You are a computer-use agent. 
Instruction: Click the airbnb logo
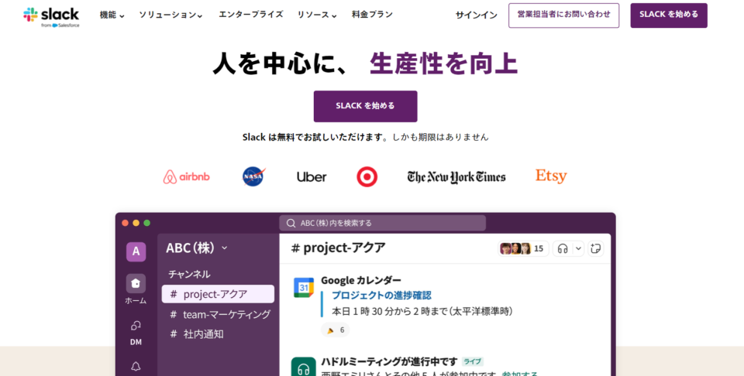[x=187, y=176]
